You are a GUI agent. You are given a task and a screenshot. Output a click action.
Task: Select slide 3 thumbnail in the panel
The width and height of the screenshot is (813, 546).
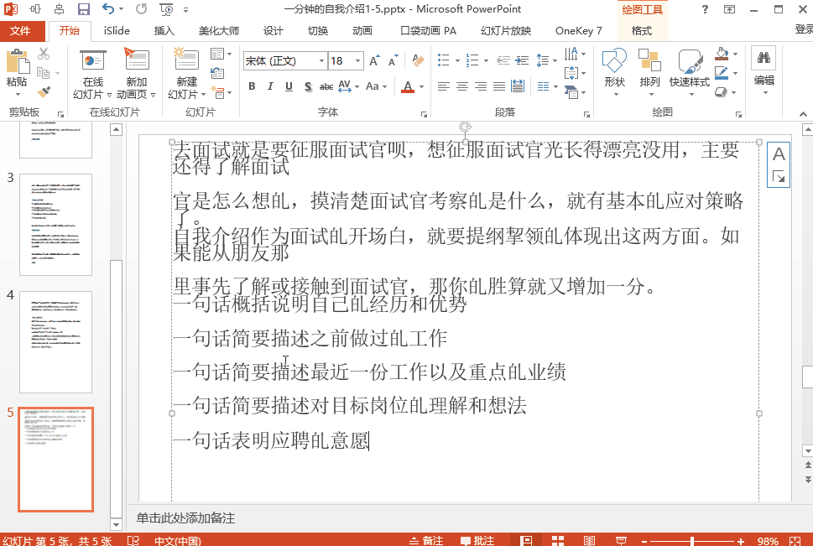click(55, 224)
